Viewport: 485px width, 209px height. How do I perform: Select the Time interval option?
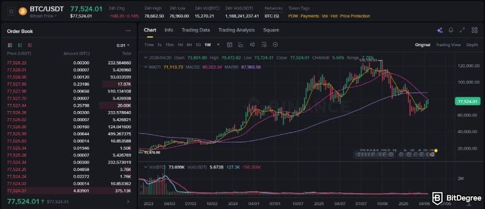coord(149,45)
